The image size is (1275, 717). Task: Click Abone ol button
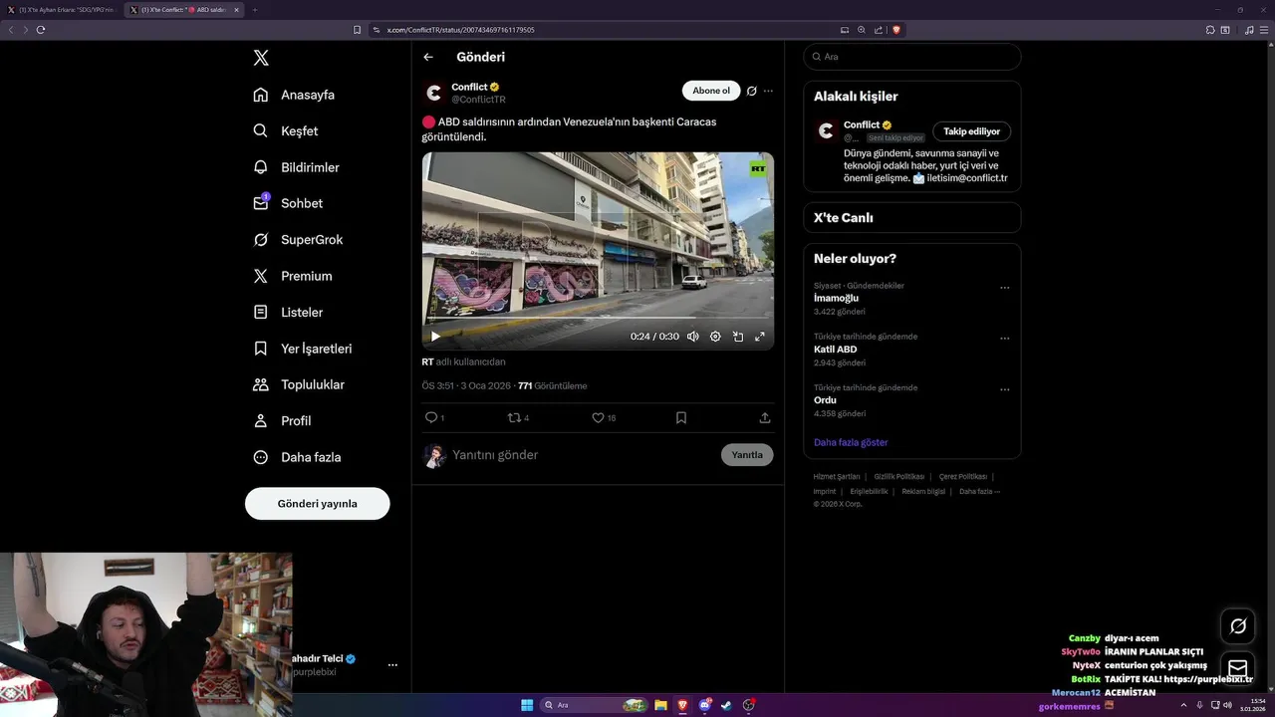(x=711, y=91)
